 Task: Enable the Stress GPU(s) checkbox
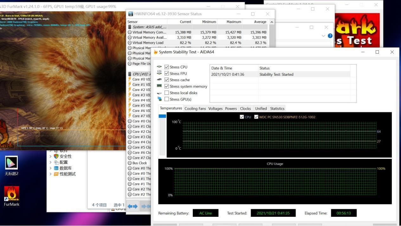coord(167,99)
